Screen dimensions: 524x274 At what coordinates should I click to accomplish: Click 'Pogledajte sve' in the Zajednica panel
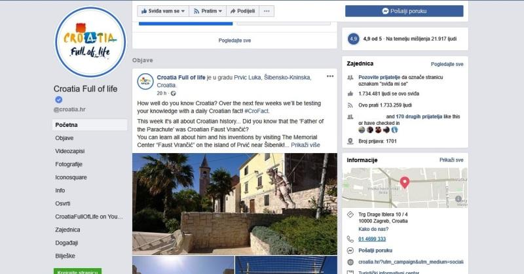(447, 64)
